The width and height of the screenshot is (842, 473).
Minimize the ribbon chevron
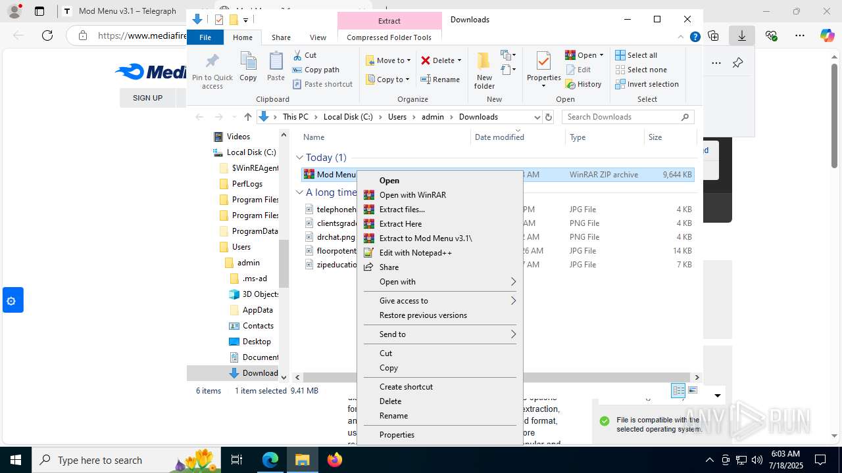(x=681, y=37)
